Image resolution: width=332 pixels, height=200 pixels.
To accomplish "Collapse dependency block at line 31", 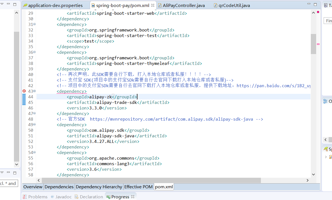I will 35,24.
